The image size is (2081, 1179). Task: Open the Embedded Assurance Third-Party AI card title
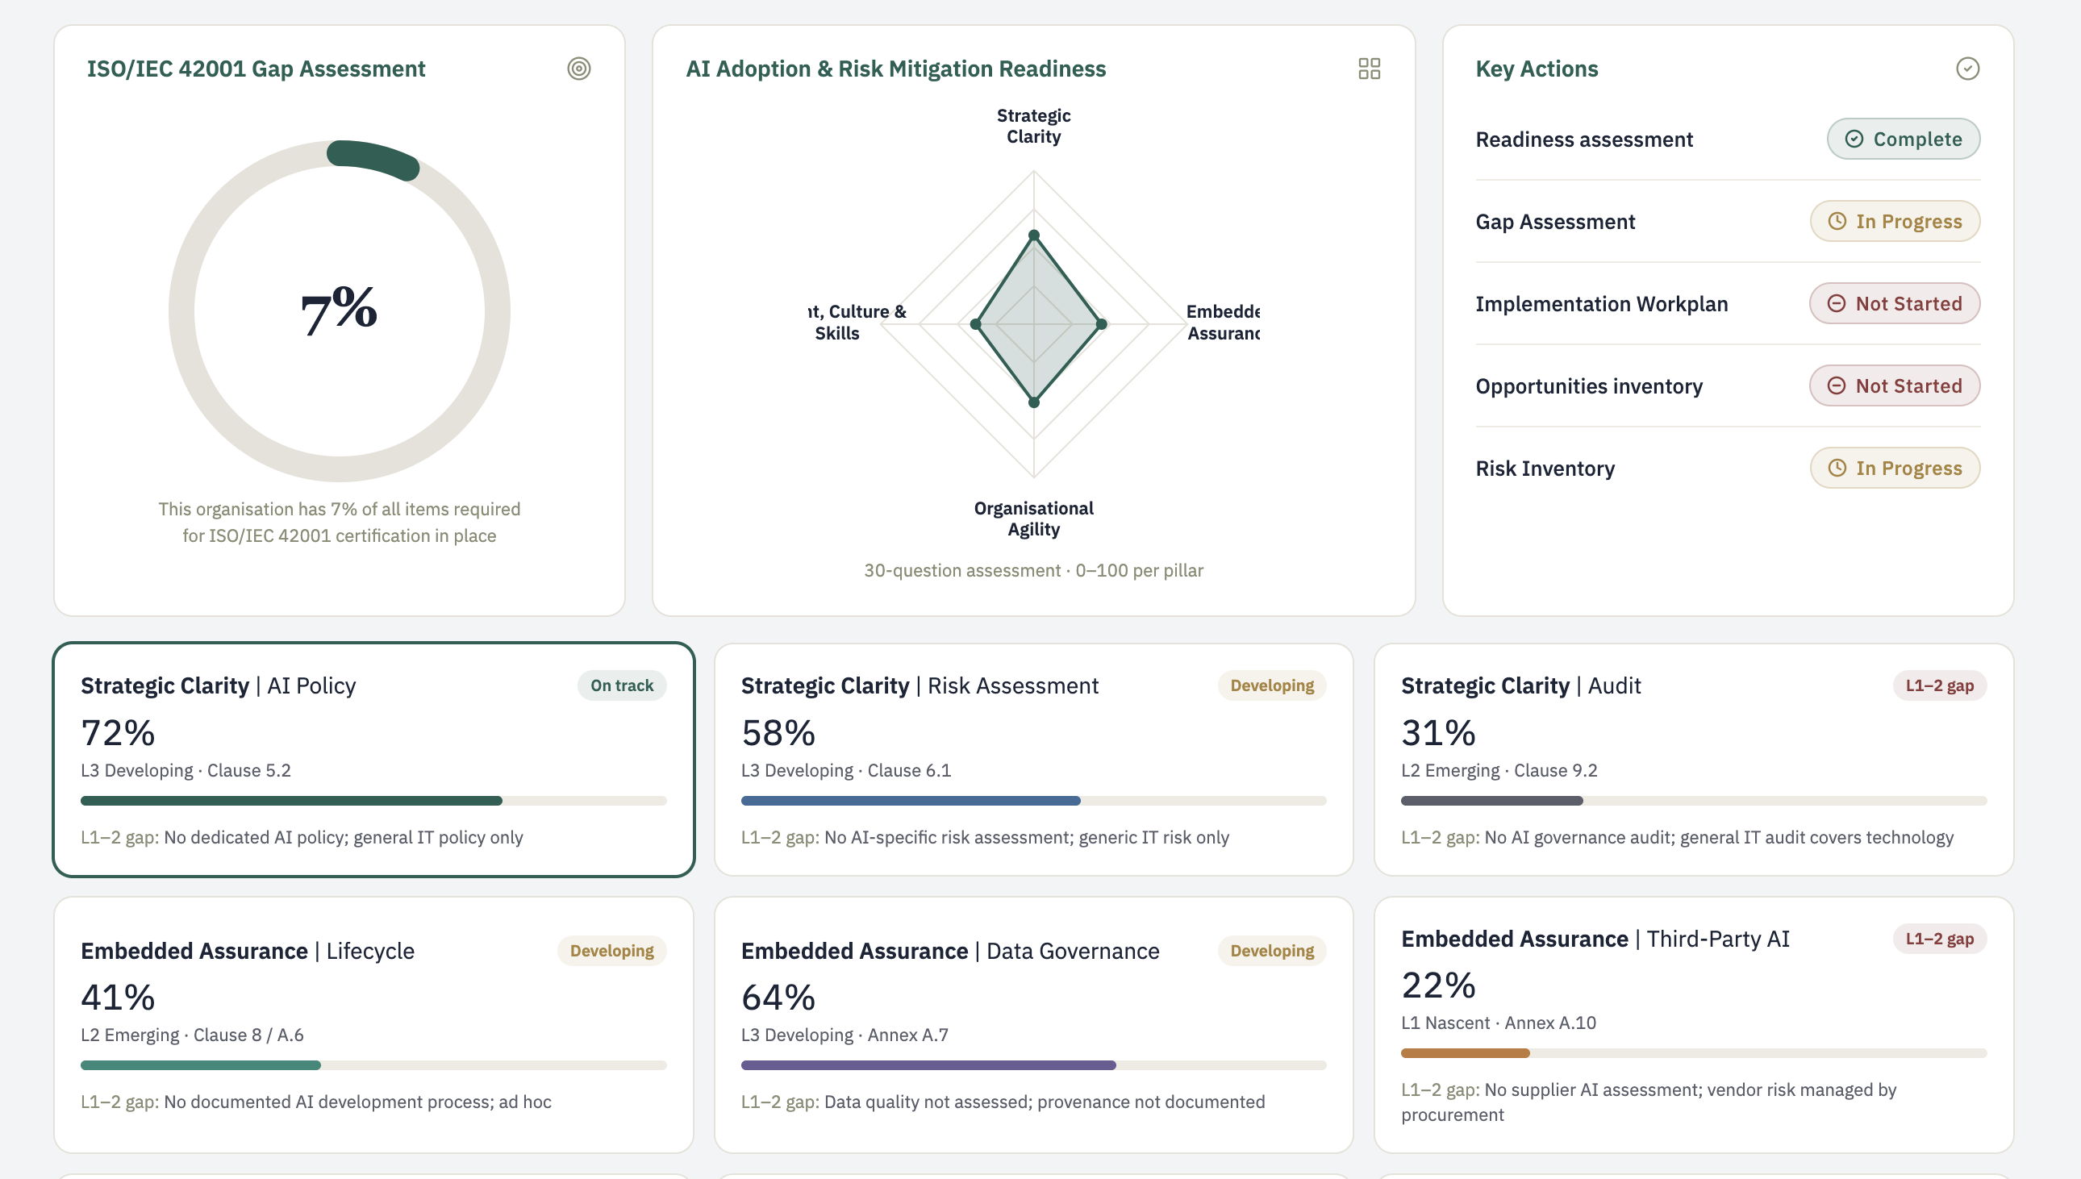1595,939
